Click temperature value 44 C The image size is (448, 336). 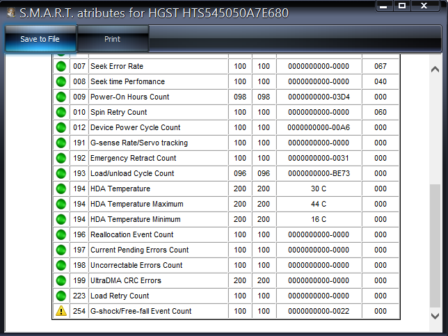[x=319, y=204]
